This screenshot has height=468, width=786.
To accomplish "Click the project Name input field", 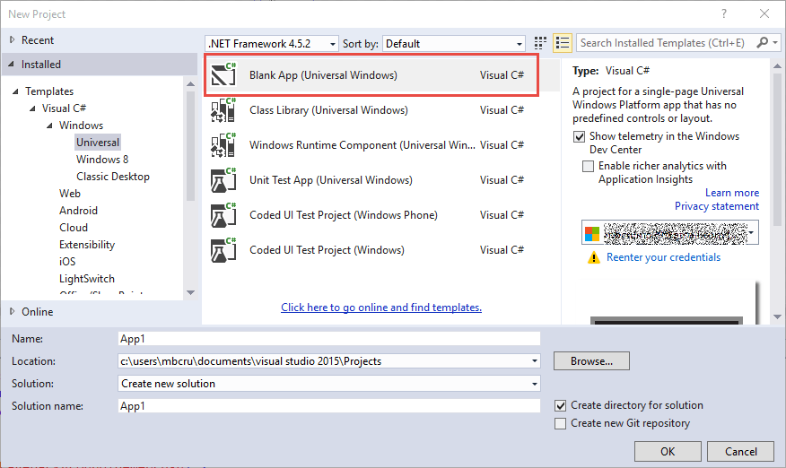I will point(329,339).
